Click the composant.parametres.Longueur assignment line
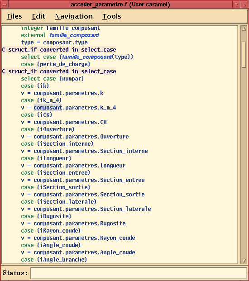Screen dimensions: 249x281 (73, 166)
